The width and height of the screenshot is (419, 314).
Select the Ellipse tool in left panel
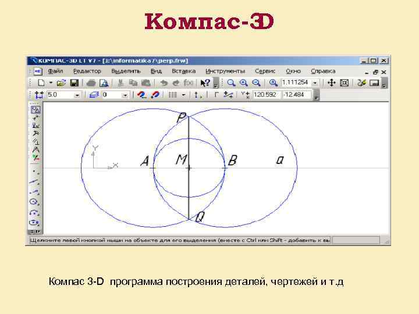(x=34, y=222)
